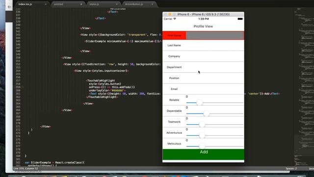314x177 pixels.
Task: Click the Reliable slider thumb
Action: click(199, 103)
